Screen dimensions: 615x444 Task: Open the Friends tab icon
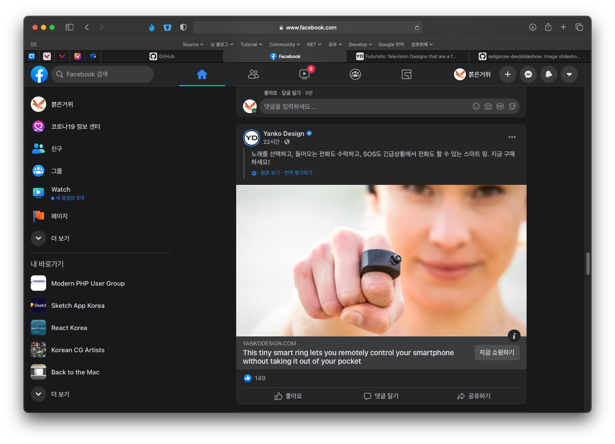253,74
